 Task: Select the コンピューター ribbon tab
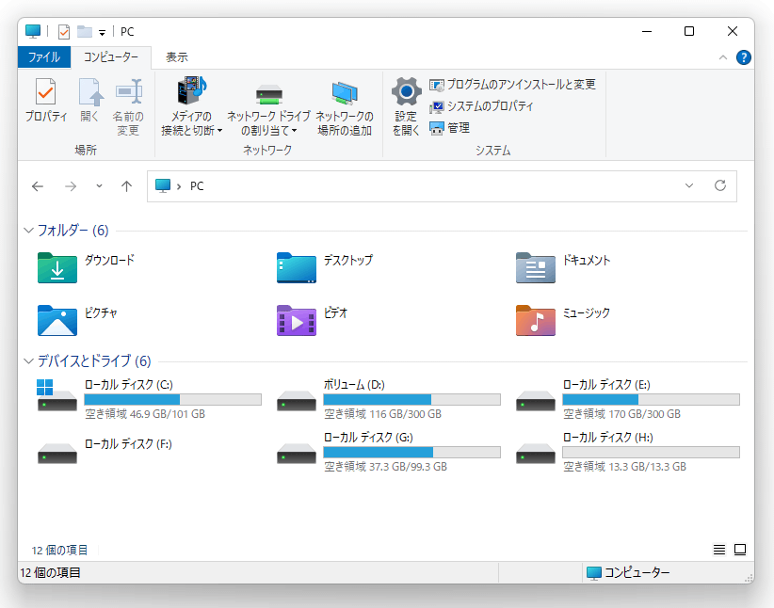111,57
